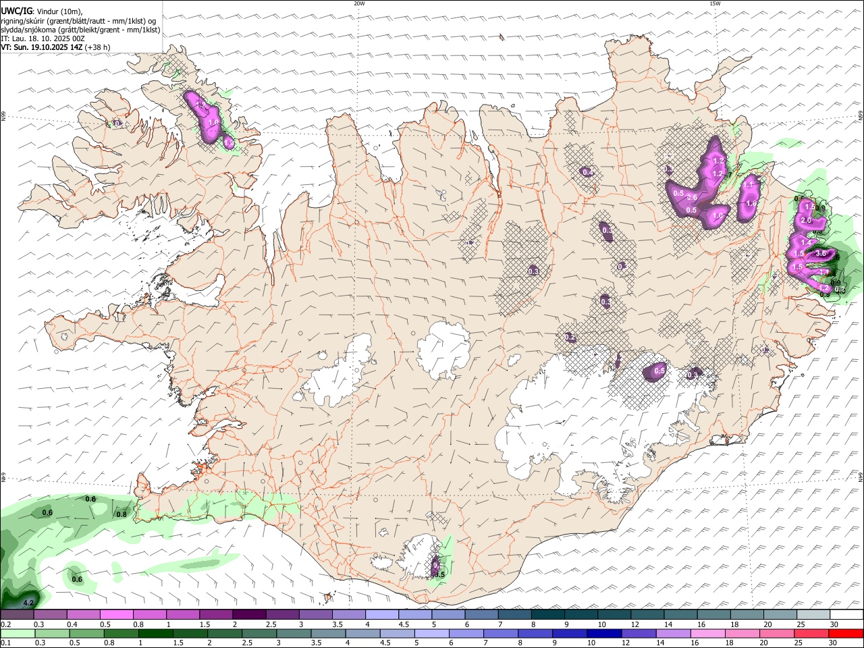The image size is (864, 648).
Task: Click the 3.5 value beside the southern glacier
Action: pyautogui.click(x=440, y=574)
